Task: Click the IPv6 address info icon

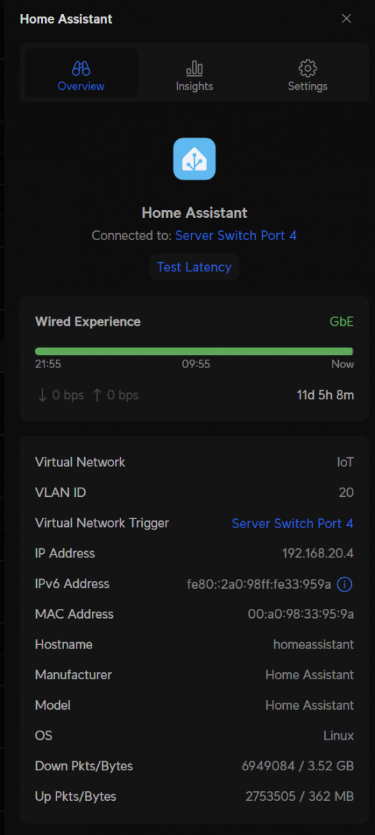Action: pyautogui.click(x=344, y=584)
